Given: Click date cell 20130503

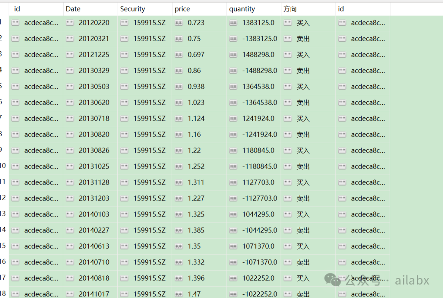Looking at the screenshot, I should click(94, 86).
